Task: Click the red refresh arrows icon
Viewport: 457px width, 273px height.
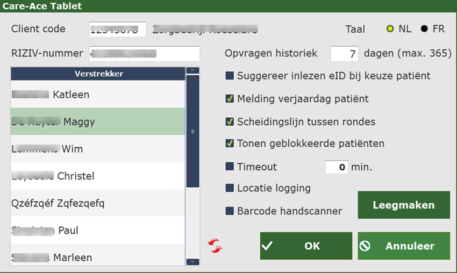Action: pyautogui.click(x=215, y=246)
